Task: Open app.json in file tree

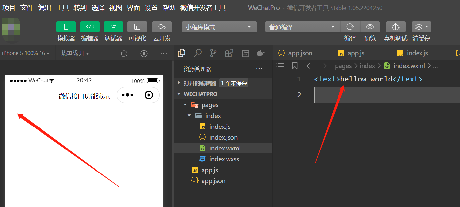Action: pos(223,181)
